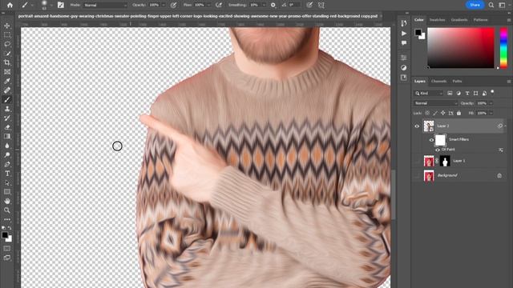
Task: Open the History panel icon
Action: pos(404,23)
